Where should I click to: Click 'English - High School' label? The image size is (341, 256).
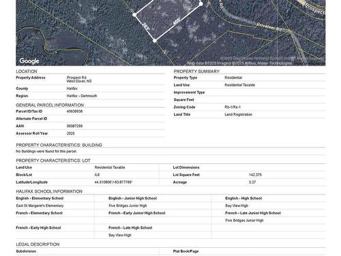point(243,198)
